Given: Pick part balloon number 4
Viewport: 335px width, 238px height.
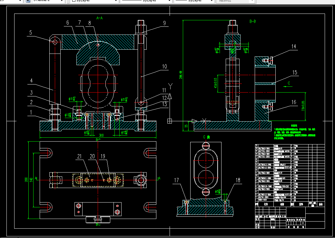Looking at the screenshot, I should (x=31, y=81).
